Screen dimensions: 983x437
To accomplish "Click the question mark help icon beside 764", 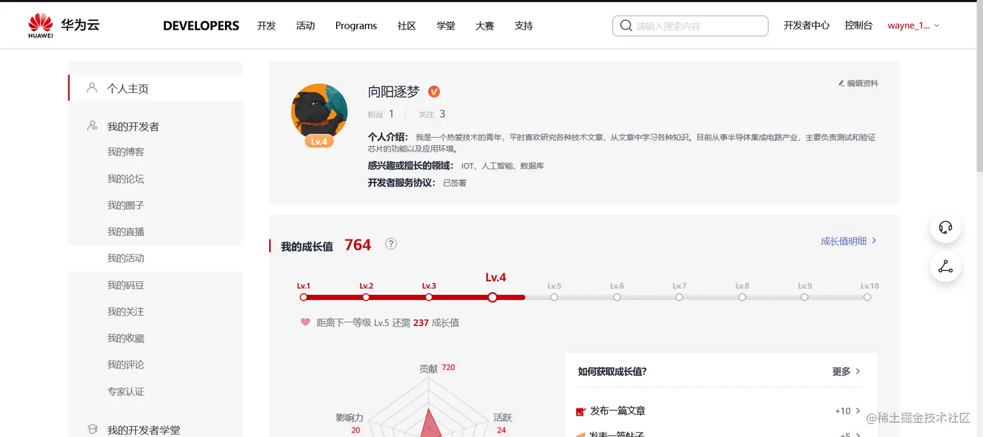I will [x=391, y=244].
